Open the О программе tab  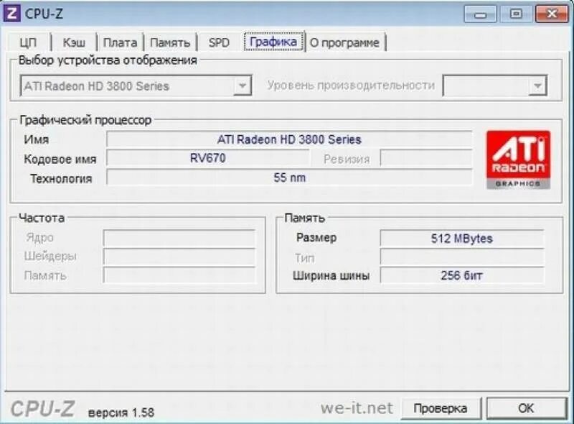click(x=346, y=42)
